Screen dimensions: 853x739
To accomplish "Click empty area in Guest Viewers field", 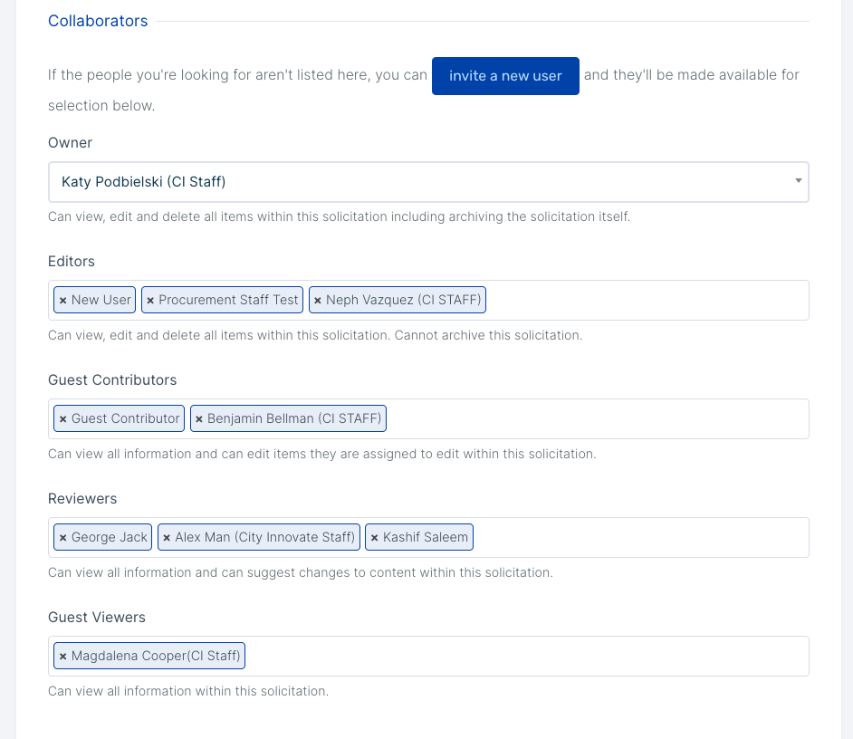I will pos(527,657).
